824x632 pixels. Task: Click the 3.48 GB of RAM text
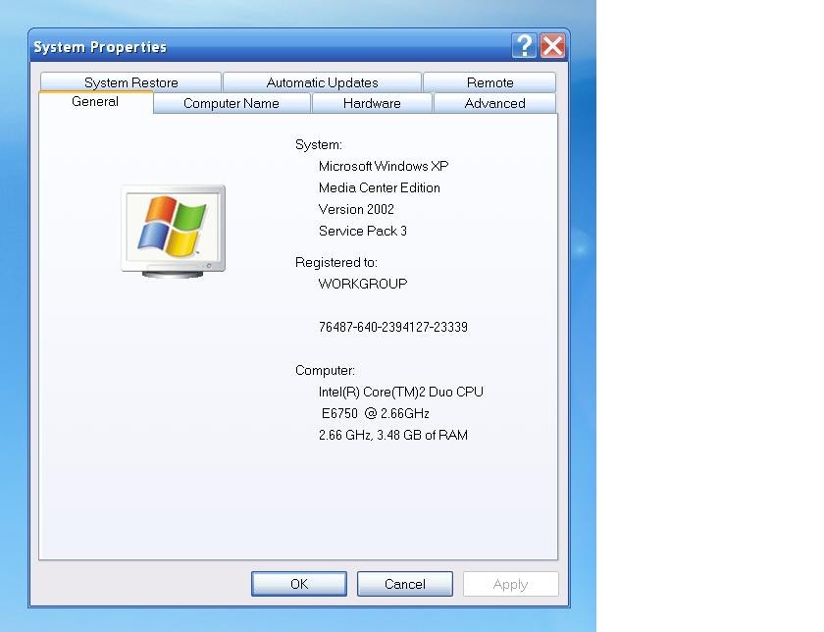(391, 435)
